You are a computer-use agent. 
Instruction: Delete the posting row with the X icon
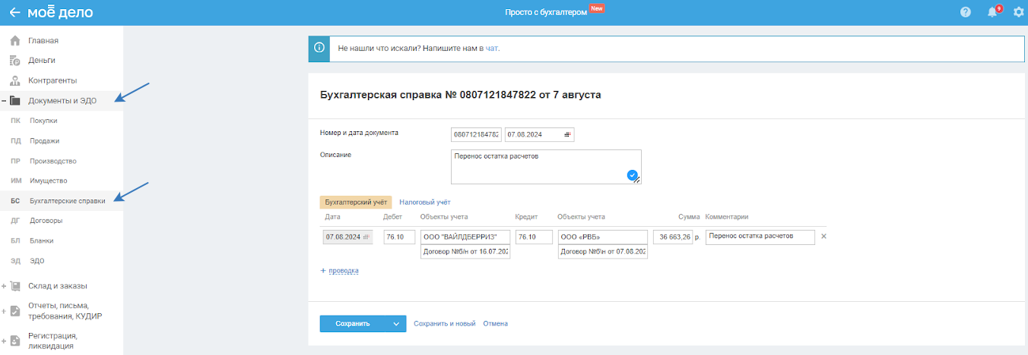pos(824,237)
